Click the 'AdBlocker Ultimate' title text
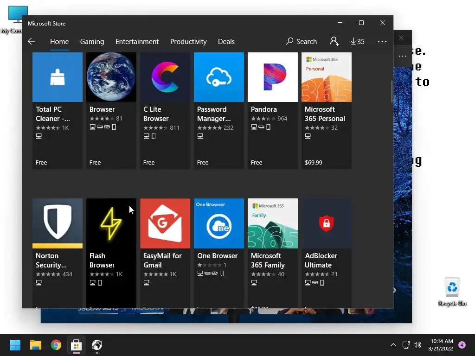This screenshot has width=475, height=356. click(x=321, y=261)
